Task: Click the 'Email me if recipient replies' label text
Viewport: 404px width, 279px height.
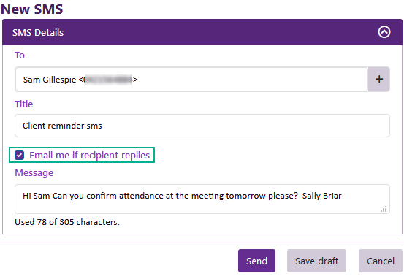Action: coord(89,156)
